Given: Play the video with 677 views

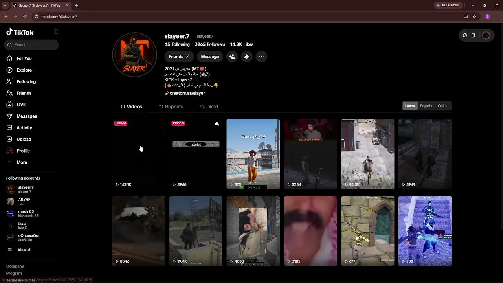Looking at the screenshot, I should [368, 231].
